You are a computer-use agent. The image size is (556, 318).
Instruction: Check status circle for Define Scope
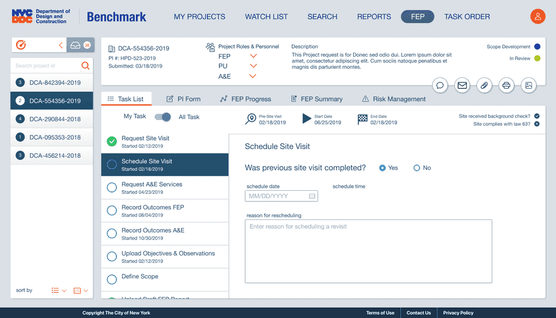[x=112, y=280]
